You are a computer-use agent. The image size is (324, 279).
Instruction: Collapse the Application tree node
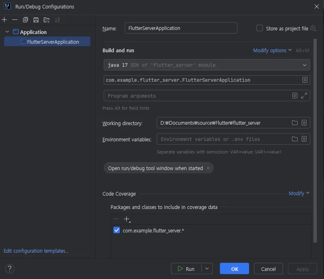7,32
